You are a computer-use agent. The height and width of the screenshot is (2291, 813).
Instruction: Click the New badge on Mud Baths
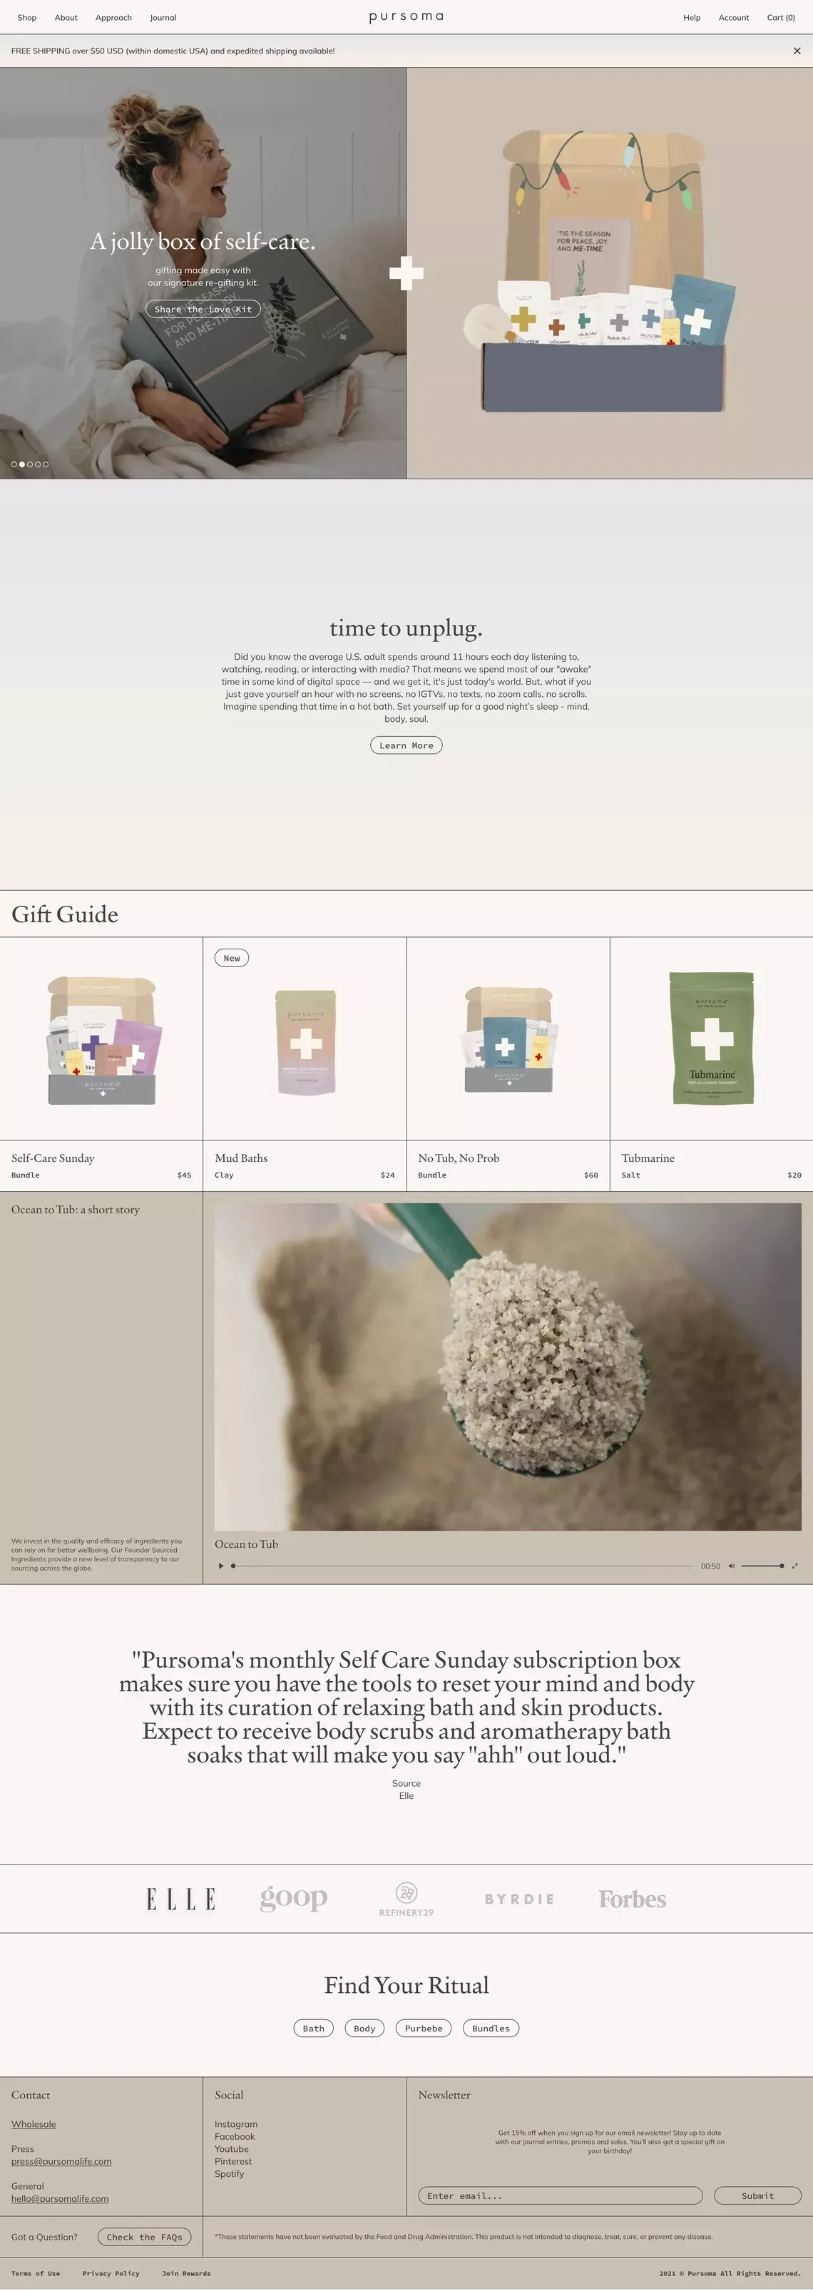(x=231, y=958)
